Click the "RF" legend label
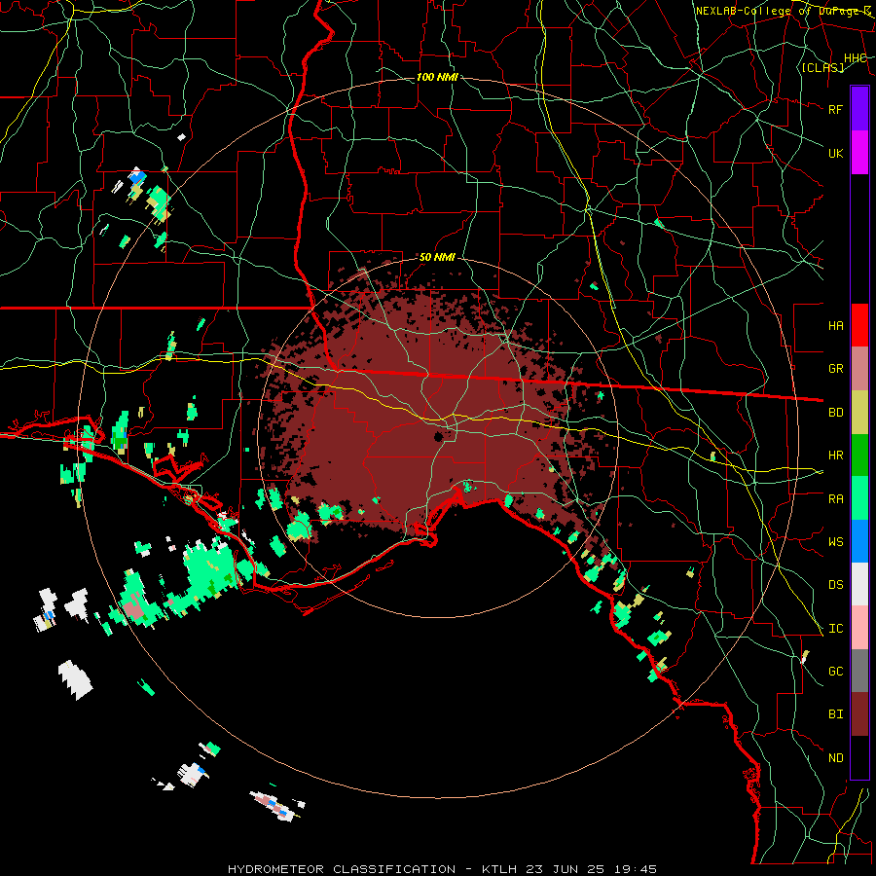Screen dimensions: 876x876 tap(835, 109)
